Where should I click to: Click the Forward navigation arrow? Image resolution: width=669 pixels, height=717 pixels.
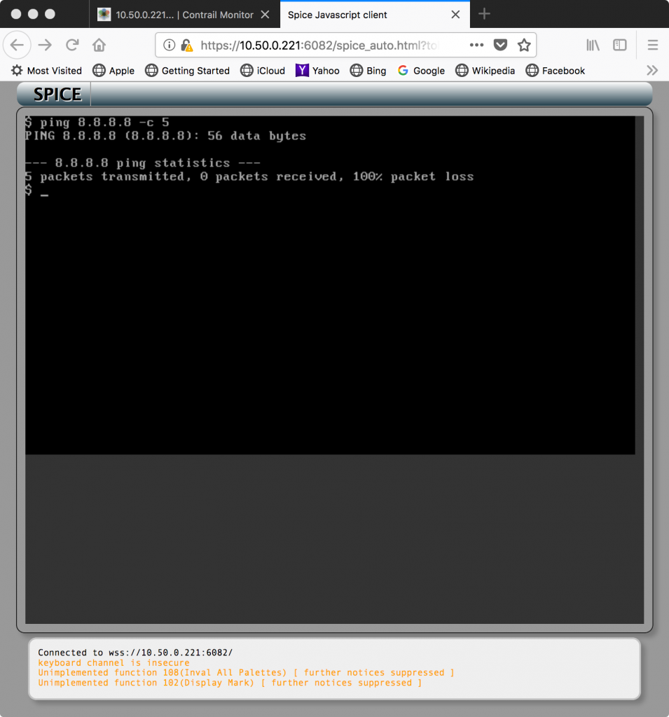(45, 45)
